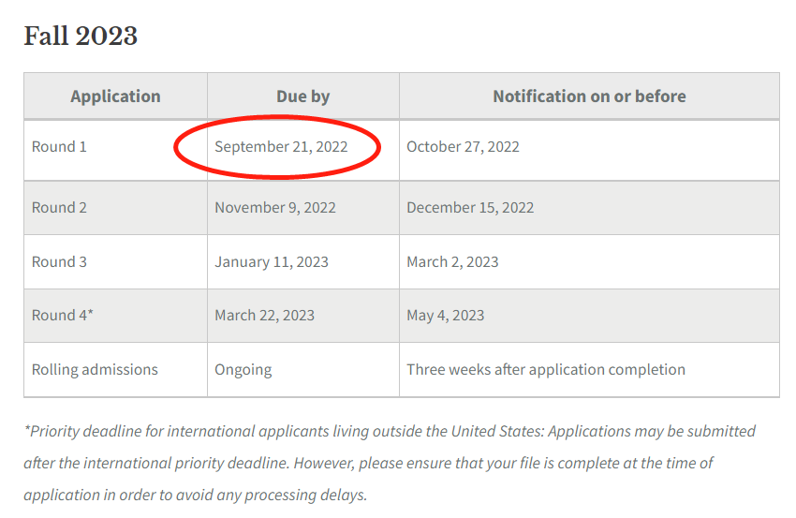The height and width of the screenshot is (518, 796).
Task: Select the circled September 21, 2022 date
Action: tap(281, 147)
